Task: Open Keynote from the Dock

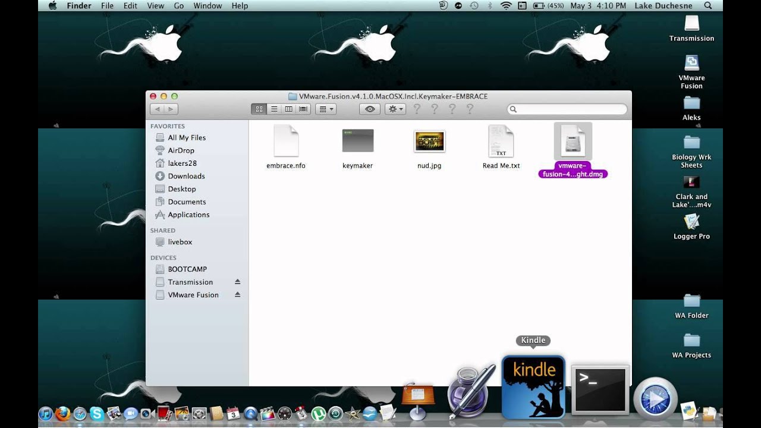Action: click(419, 401)
